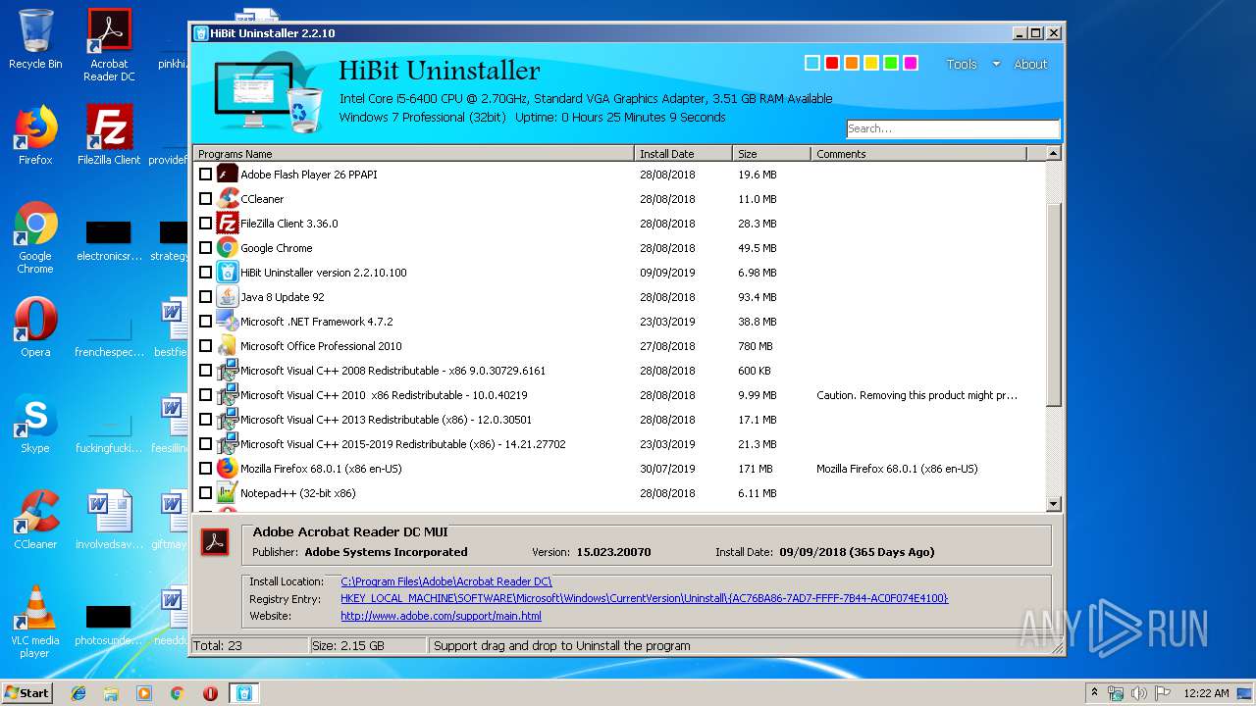Screen dimensions: 1256x706
Task: Open the Tools menu
Action: [962, 64]
